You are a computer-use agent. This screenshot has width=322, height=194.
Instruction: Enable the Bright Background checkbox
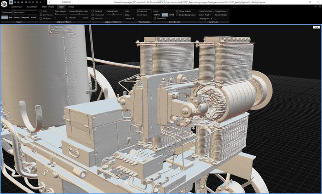177,15
